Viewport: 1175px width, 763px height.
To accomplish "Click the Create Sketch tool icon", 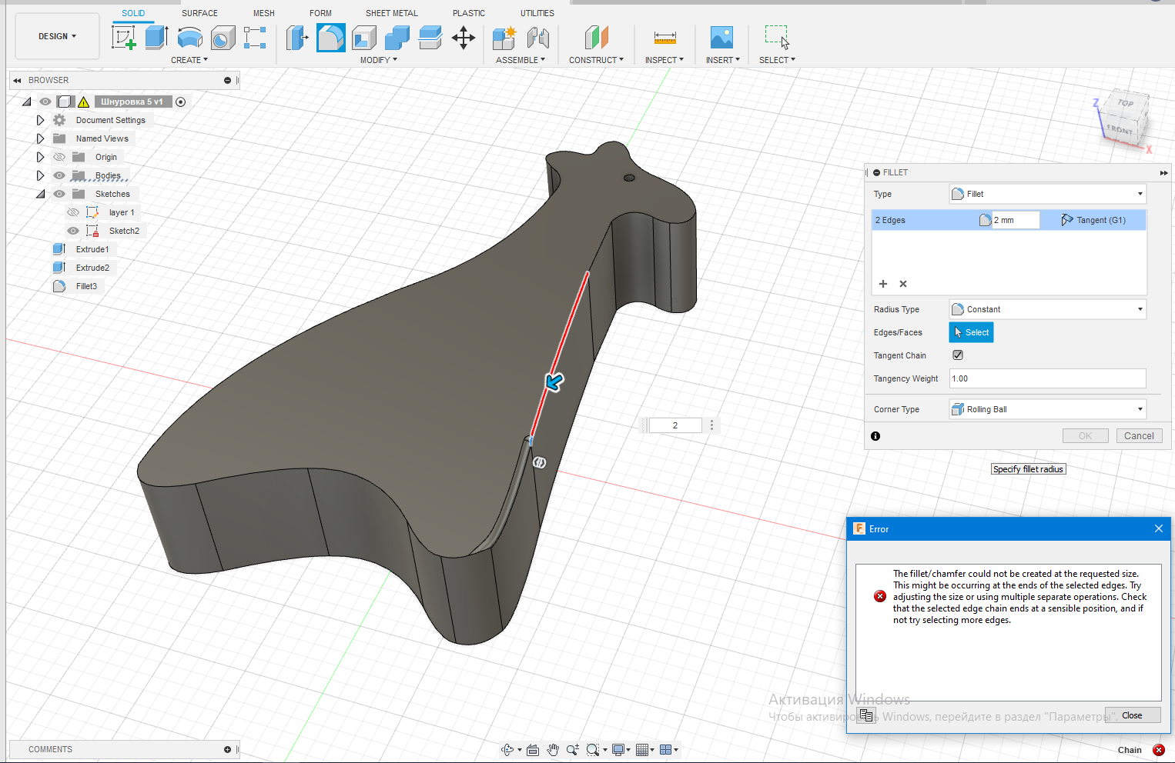I will tap(123, 38).
